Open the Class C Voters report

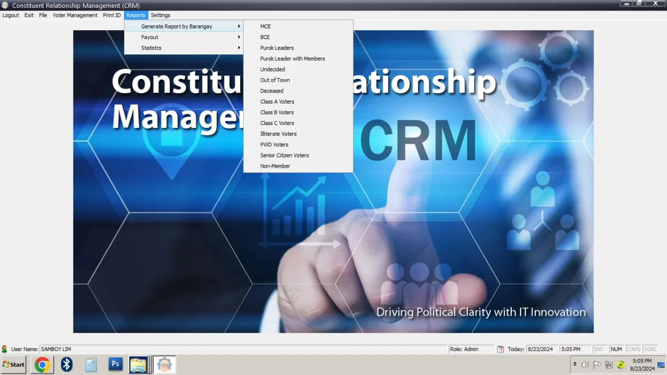point(298,123)
